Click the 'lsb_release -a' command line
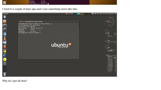Screen dimensions: 161x90 pyautogui.click(x=35, y=24)
